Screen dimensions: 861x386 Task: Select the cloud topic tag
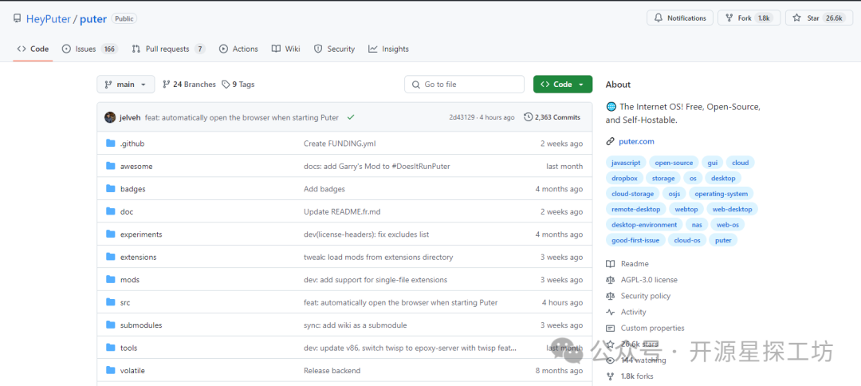740,163
